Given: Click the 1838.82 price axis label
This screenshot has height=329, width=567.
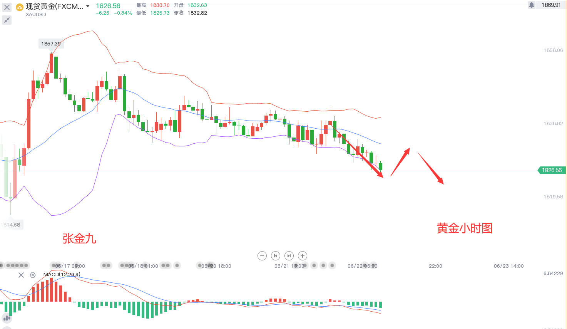Looking at the screenshot, I should coord(553,124).
